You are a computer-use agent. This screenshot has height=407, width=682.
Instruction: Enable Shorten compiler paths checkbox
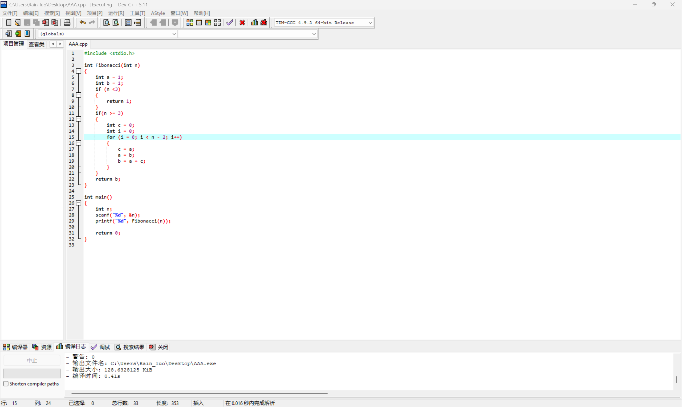6,384
